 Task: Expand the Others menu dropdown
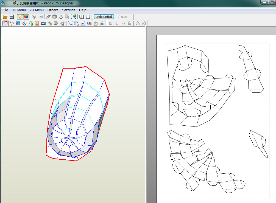[x=53, y=10]
